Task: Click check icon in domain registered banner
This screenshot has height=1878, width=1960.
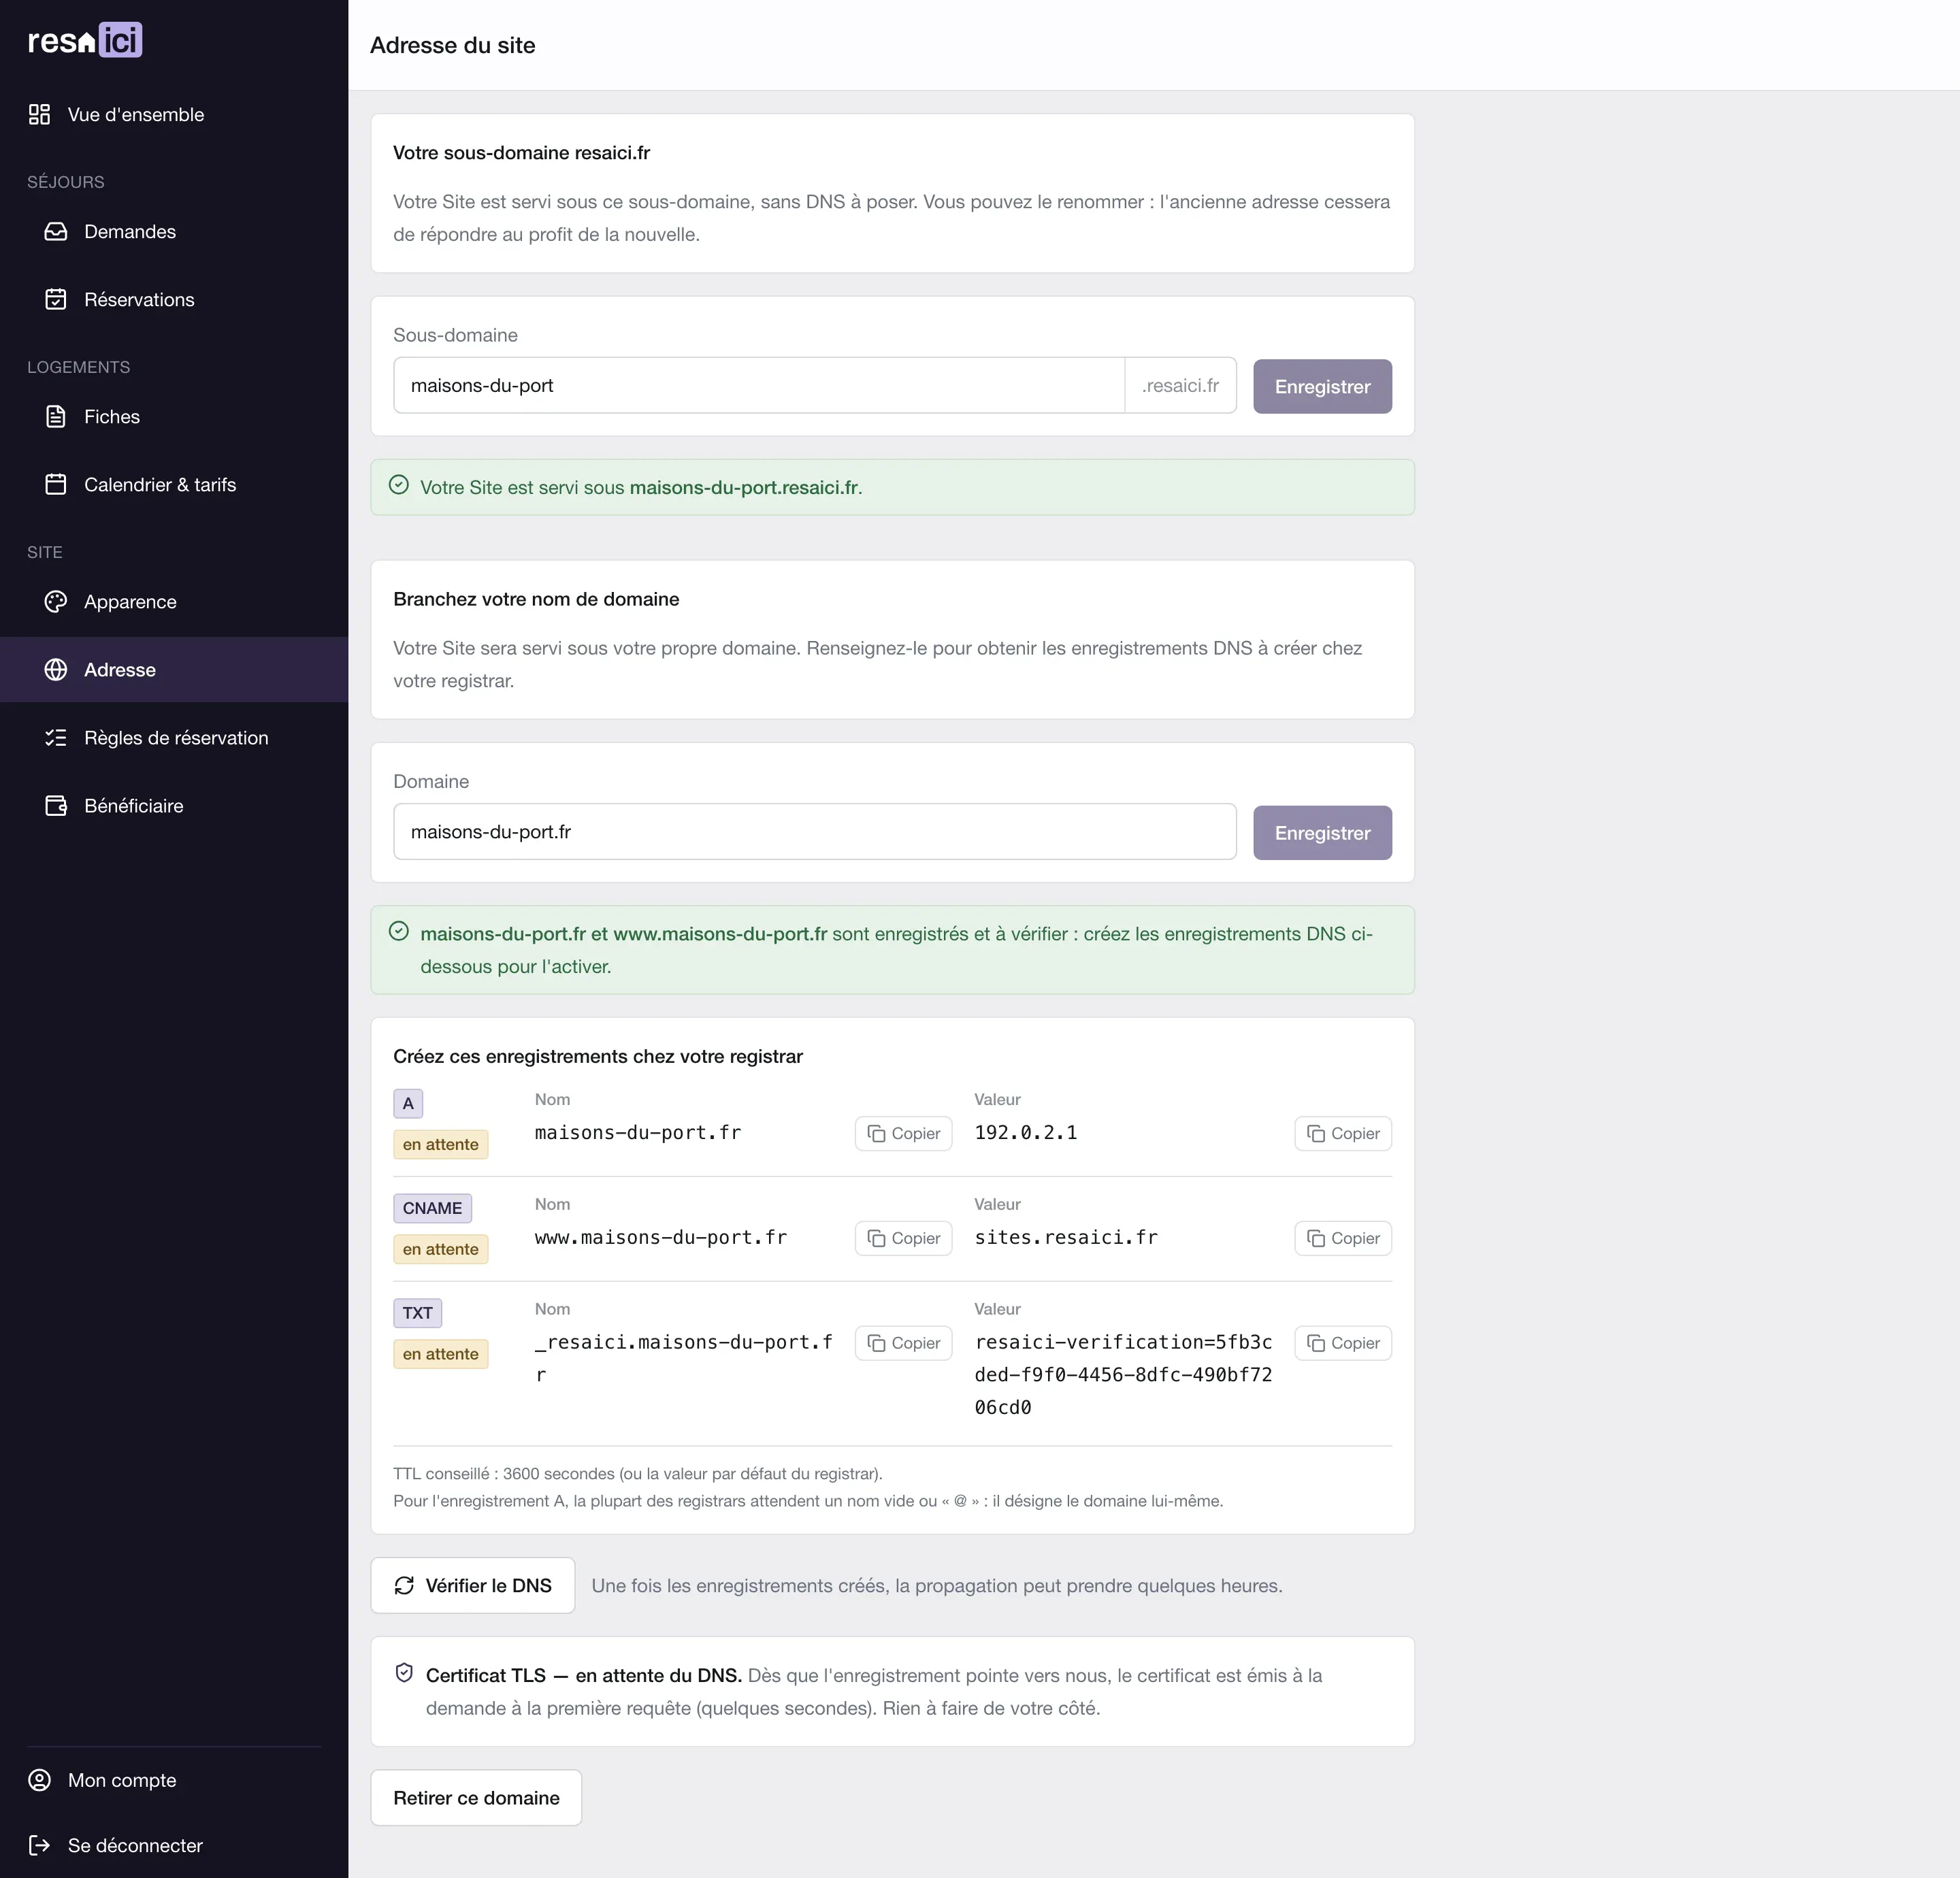Action: click(399, 931)
